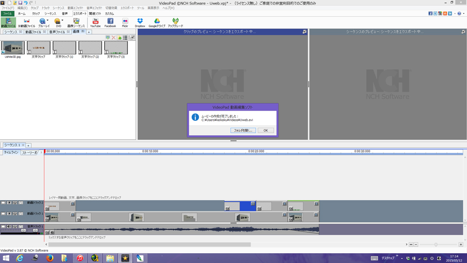Click the 音声トラック 1 pan slider

35,230
